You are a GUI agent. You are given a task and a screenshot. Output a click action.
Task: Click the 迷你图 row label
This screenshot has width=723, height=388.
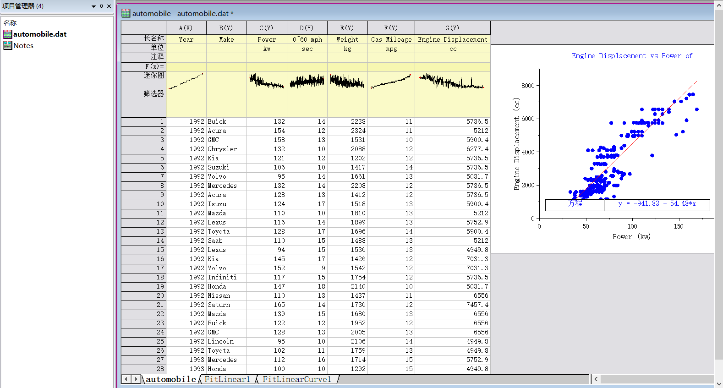143,81
